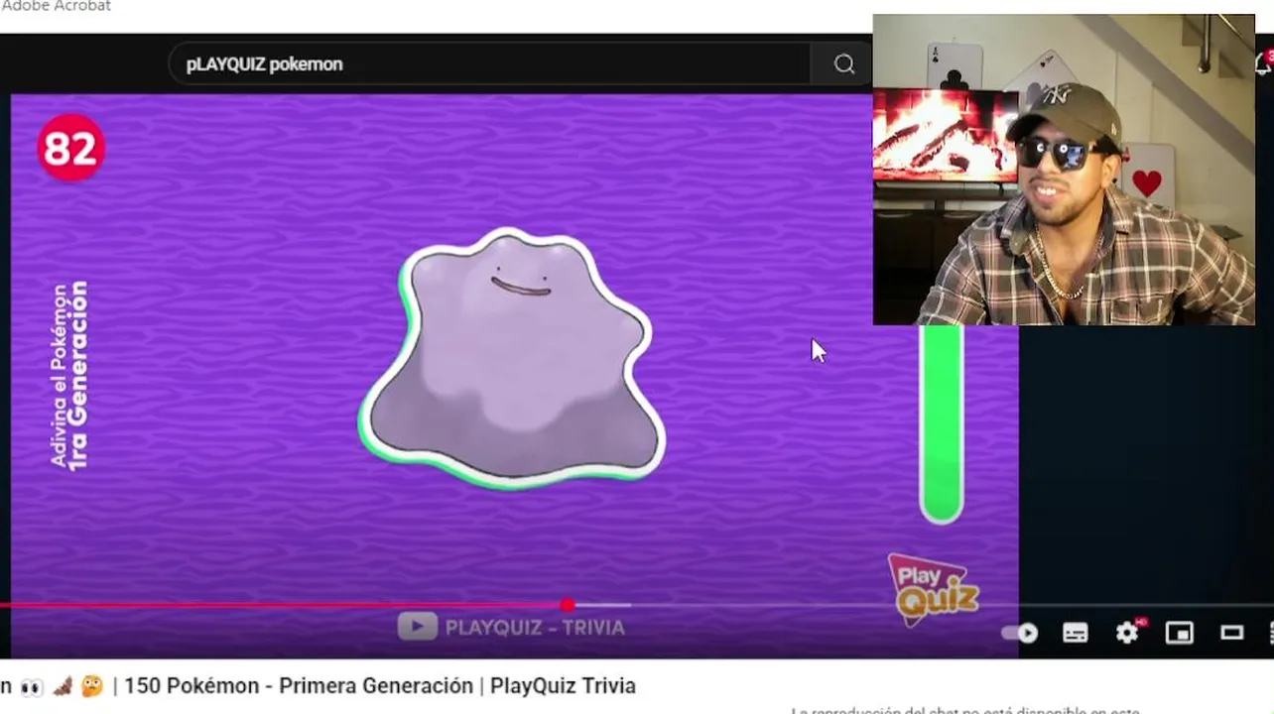Focus the search box containing pLAYQUIZ pokemon

point(489,64)
